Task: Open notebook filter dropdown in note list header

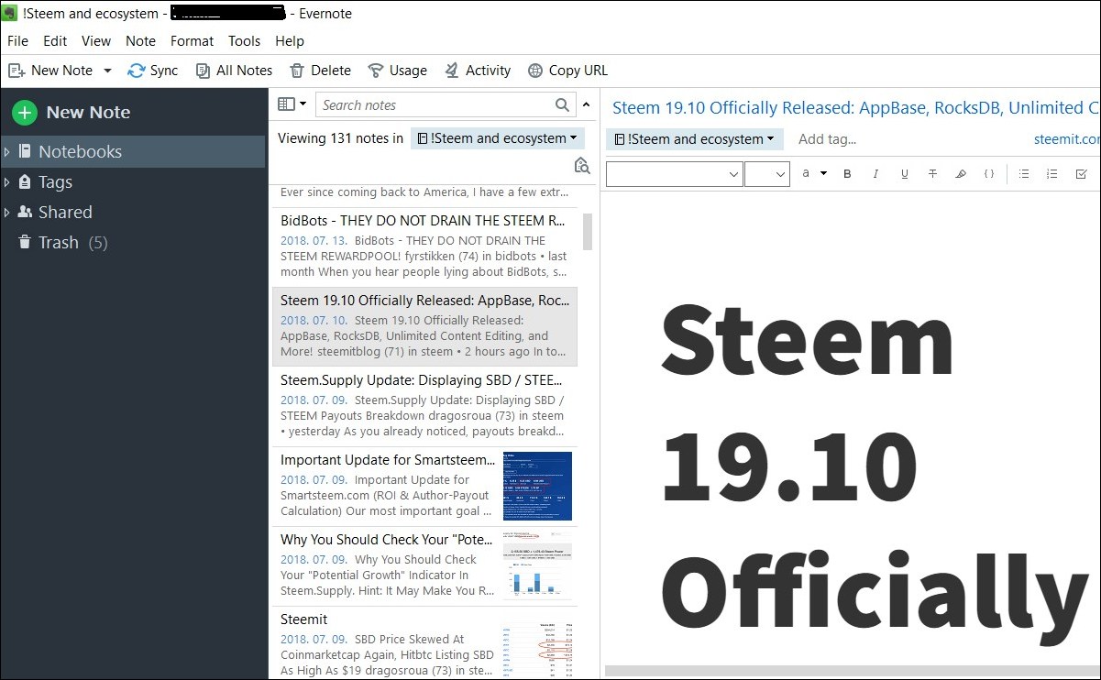Action: tap(498, 138)
